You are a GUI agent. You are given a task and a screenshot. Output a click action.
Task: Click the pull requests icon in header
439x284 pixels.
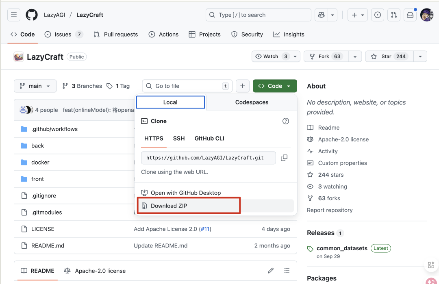point(393,15)
